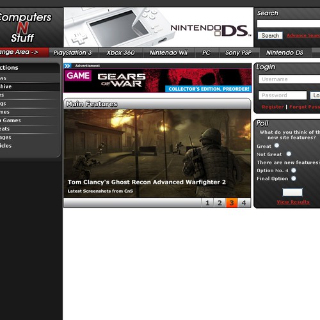Viewport: 320px width, 320px height.
Task: Show feature slide 4
Action: [244, 203]
